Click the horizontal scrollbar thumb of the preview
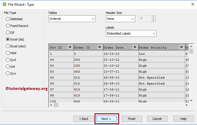 [56, 105]
